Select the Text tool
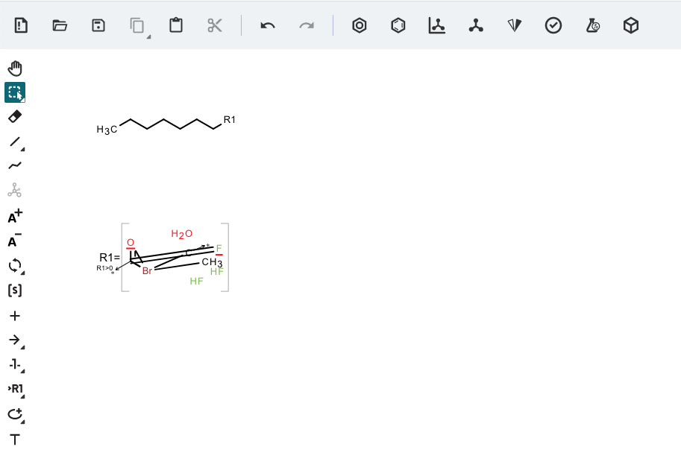This screenshot has height=473, width=681. point(15,439)
